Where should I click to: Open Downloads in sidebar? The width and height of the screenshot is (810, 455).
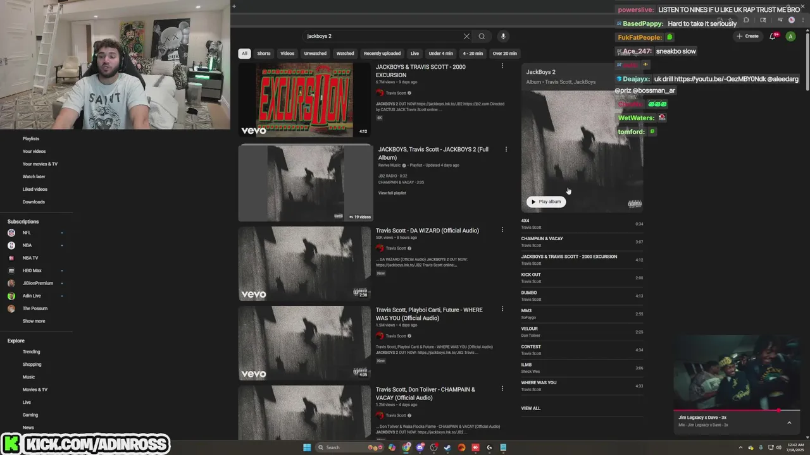click(34, 202)
